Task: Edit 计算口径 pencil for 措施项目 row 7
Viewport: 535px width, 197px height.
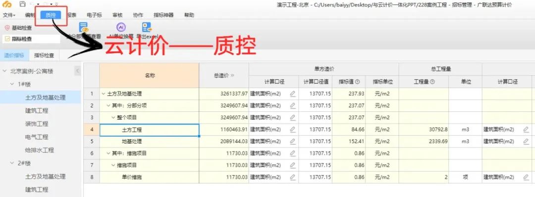Action: click(x=292, y=165)
